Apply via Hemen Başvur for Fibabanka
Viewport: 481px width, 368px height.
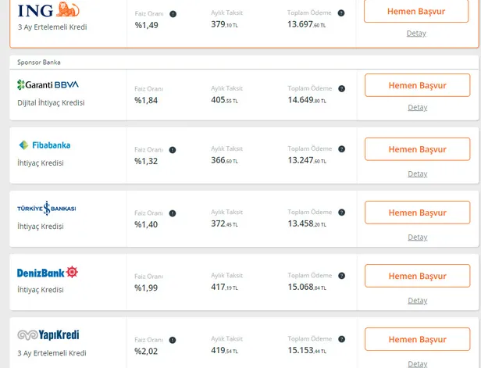click(x=417, y=149)
